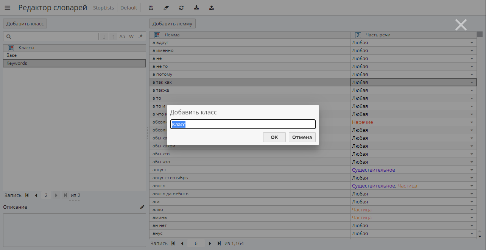Go to next record in lemma table
This screenshot has width=486, height=250.
tap(210, 243)
